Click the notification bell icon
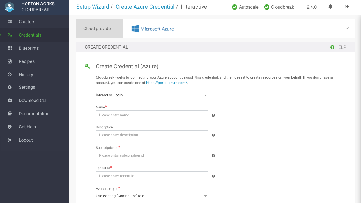361x203 pixels. (x=330, y=7)
